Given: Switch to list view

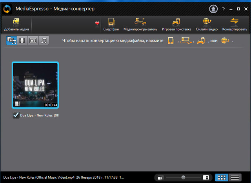Looking at the screenshot, I should click(235, 178).
